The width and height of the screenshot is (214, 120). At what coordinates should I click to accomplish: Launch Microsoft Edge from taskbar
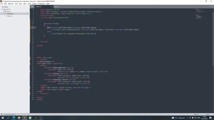coord(14,118)
